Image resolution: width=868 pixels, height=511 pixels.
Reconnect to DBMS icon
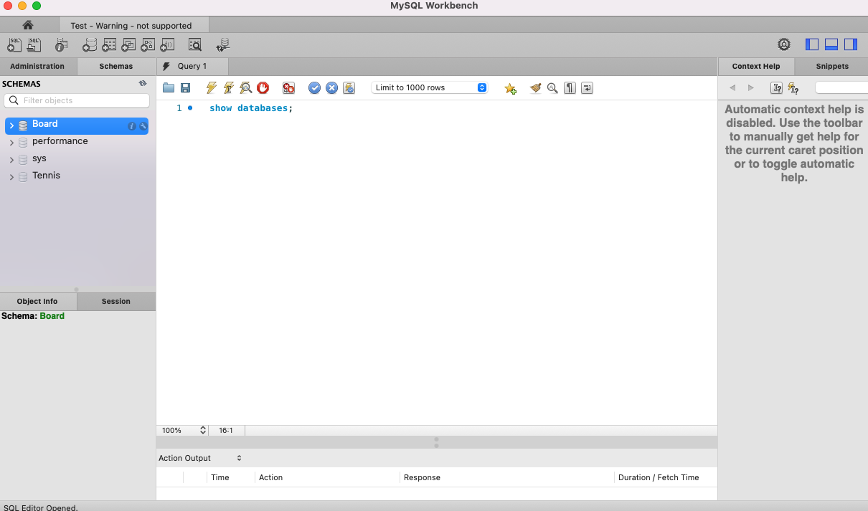223,45
